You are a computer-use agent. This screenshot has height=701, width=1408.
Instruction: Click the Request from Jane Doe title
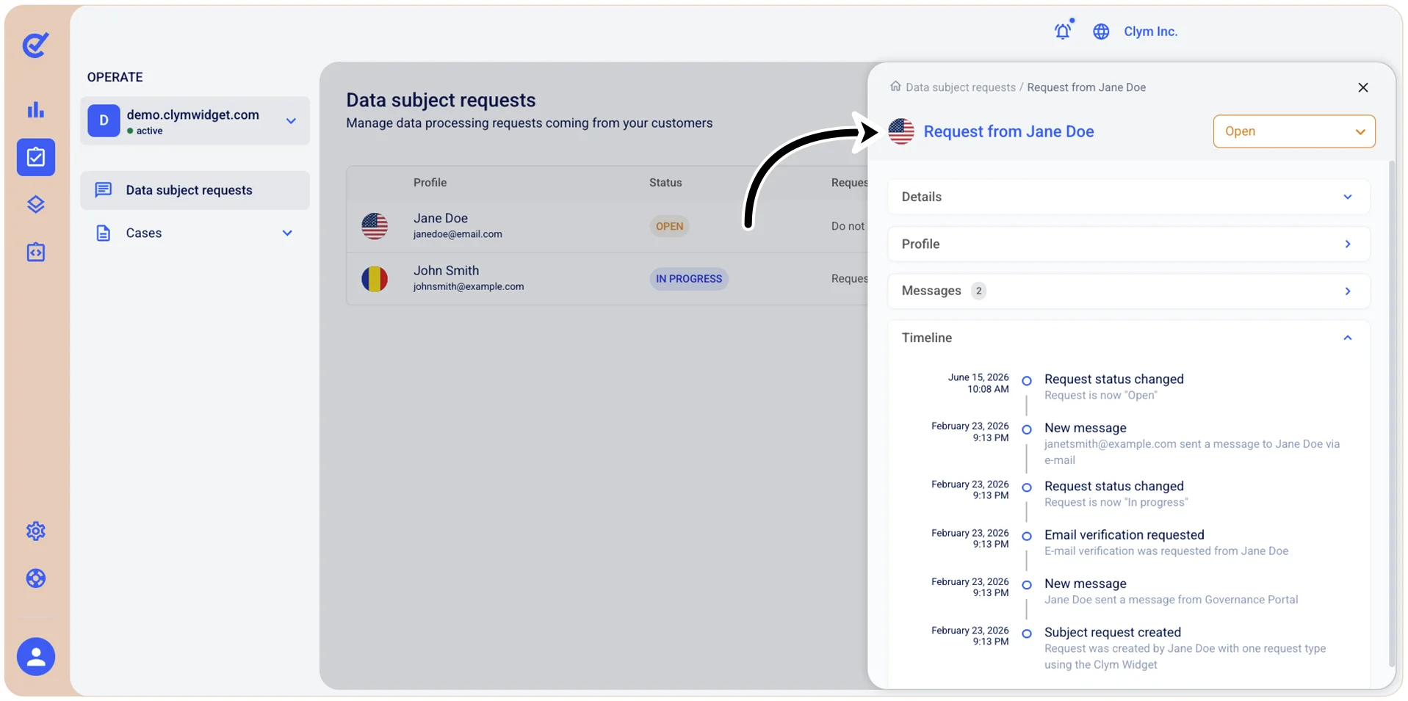[x=1008, y=131]
